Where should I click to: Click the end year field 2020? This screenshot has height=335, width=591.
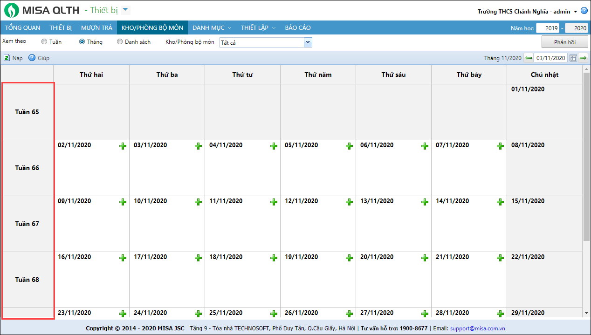pos(576,28)
